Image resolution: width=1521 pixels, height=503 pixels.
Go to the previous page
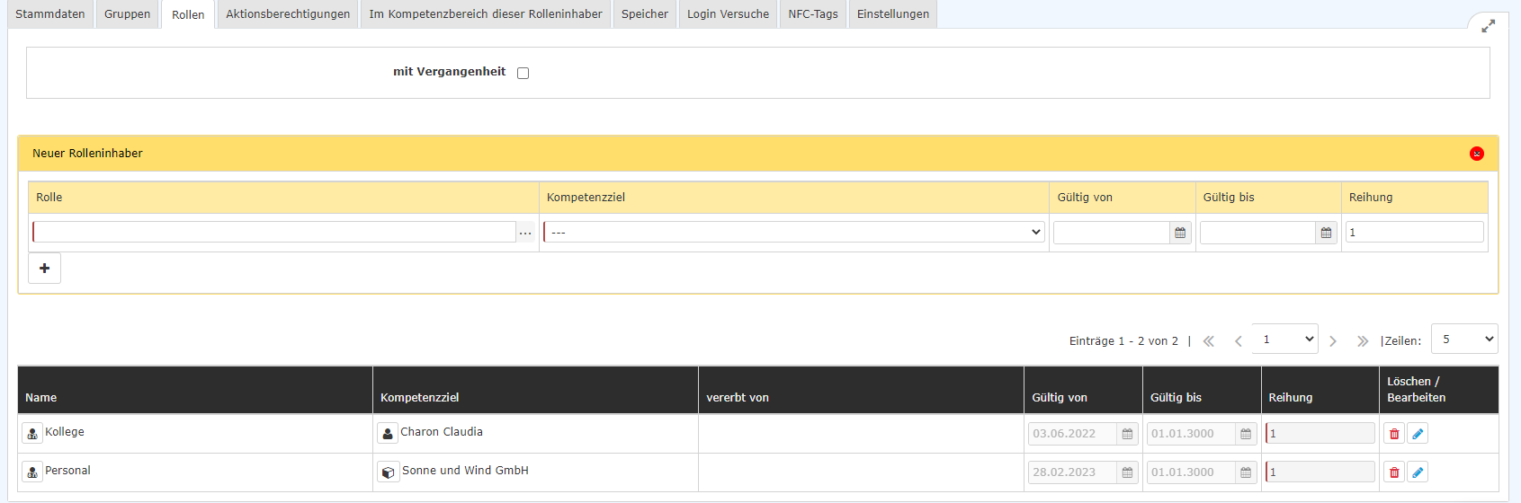pyautogui.click(x=1239, y=341)
